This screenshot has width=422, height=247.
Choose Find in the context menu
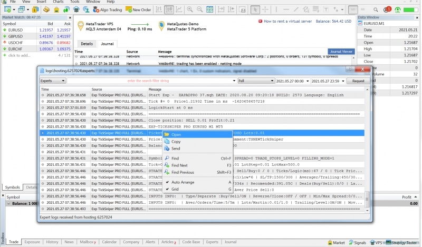click(x=197, y=159)
